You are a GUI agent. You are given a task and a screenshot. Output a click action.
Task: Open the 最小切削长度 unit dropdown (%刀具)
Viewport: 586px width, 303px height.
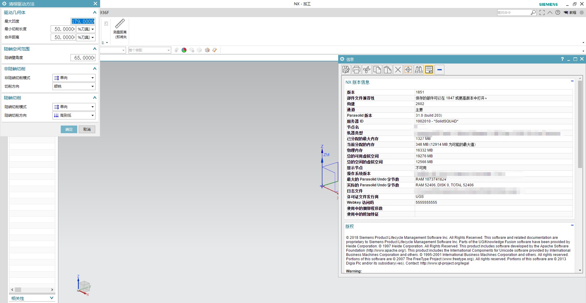click(86, 29)
